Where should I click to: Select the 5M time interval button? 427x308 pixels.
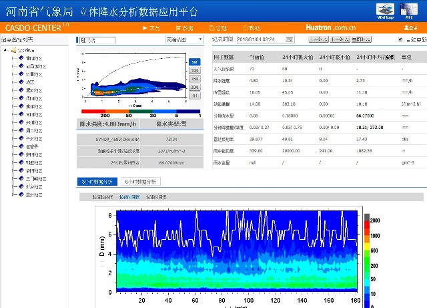[193, 61]
